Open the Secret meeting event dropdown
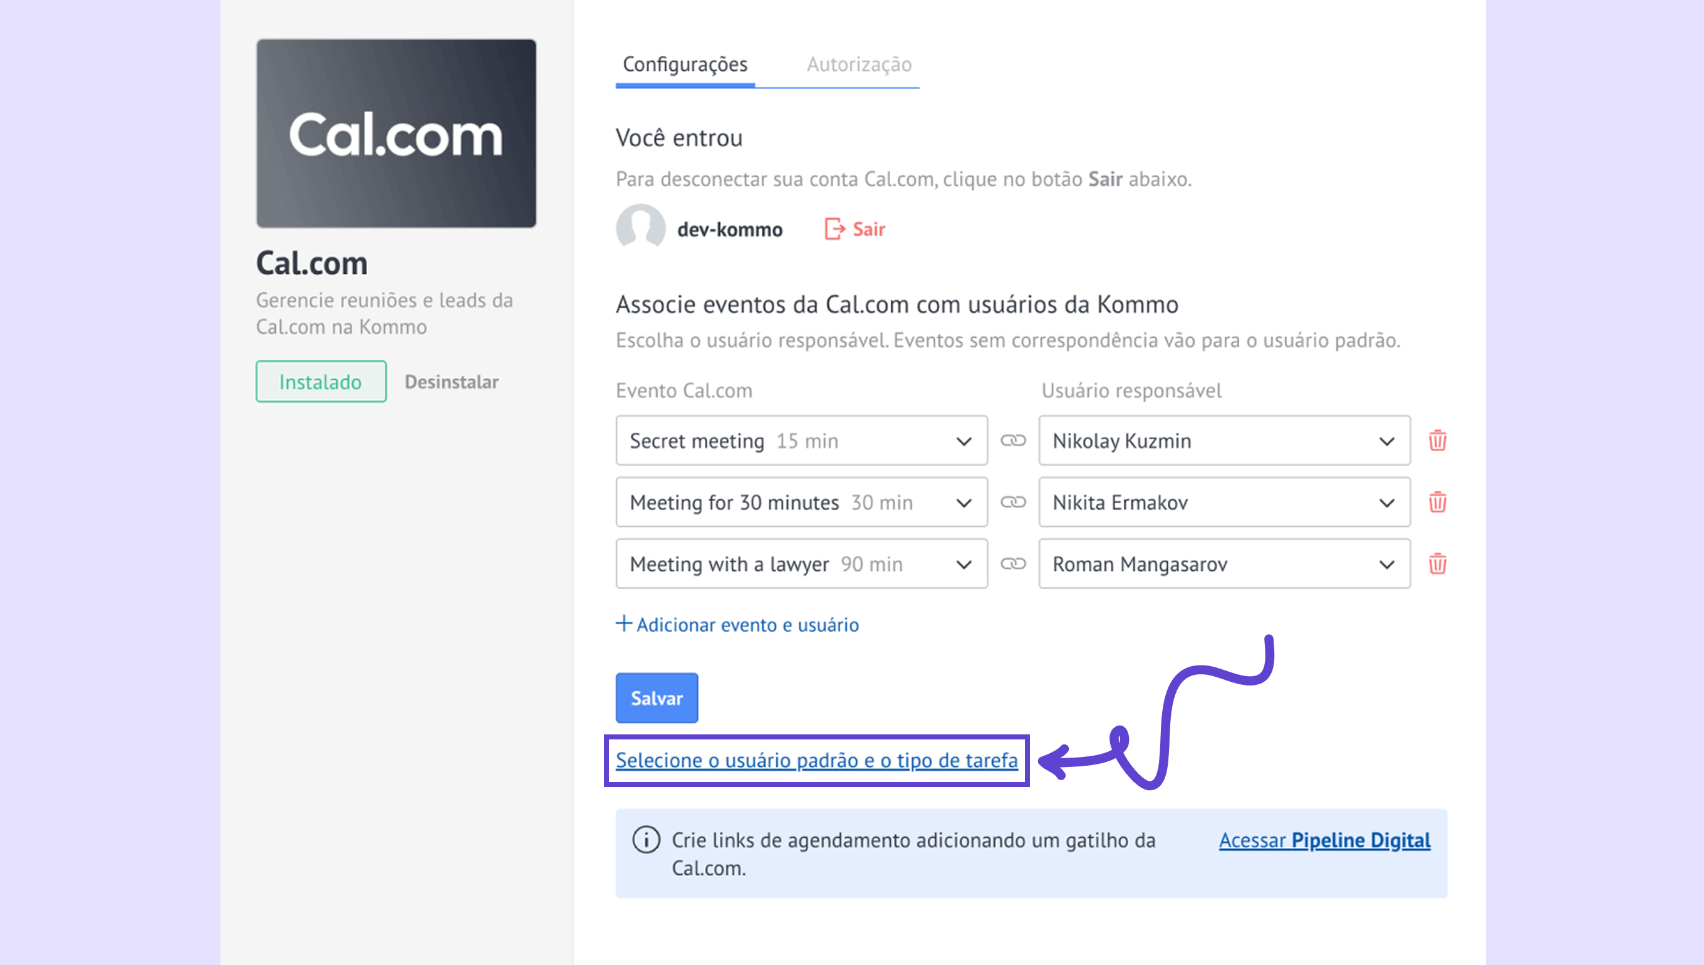Viewport: 1704px width, 965px height. pyautogui.click(x=801, y=441)
